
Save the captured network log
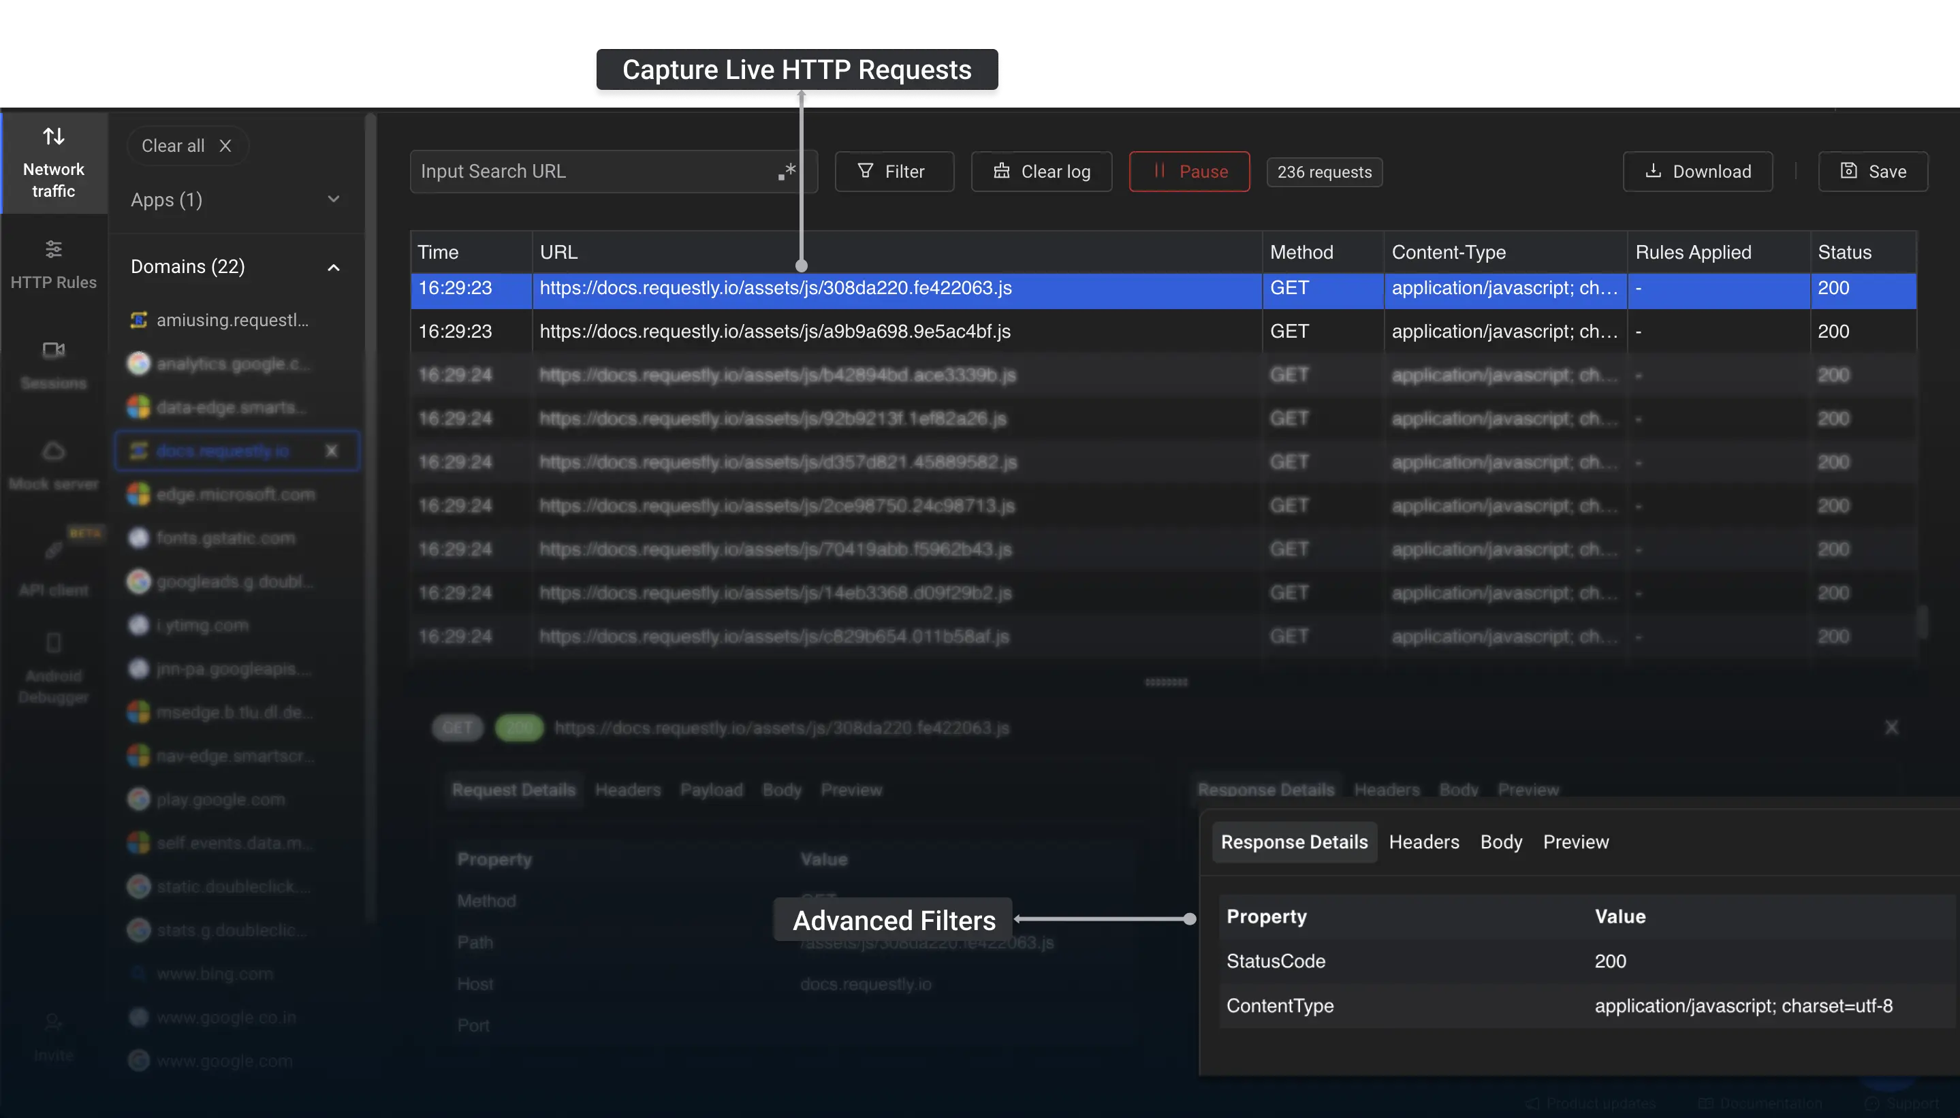point(1872,171)
